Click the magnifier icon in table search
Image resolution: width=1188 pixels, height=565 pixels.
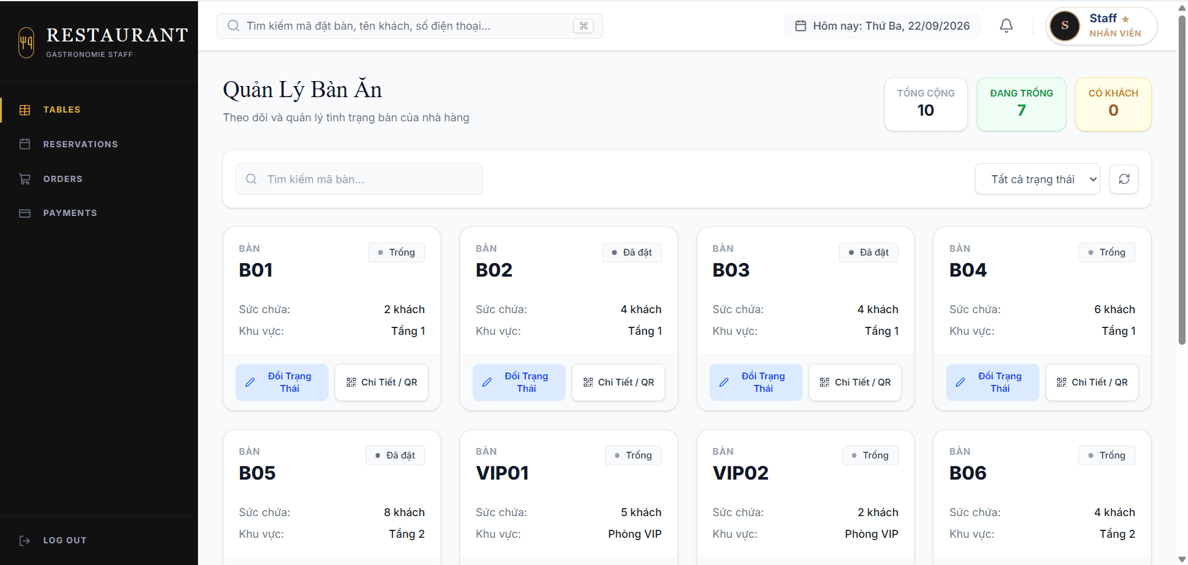click(251, 179)
